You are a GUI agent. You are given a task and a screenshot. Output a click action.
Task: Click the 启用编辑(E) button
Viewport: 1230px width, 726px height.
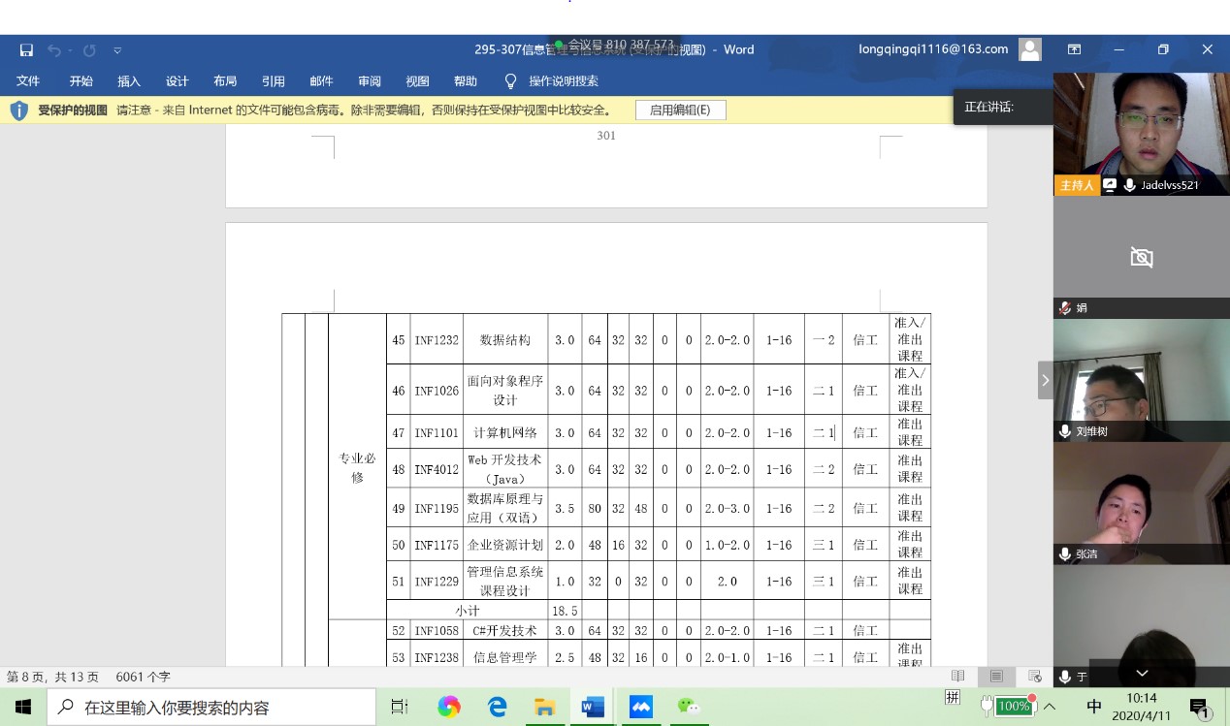tap(680, 110)
